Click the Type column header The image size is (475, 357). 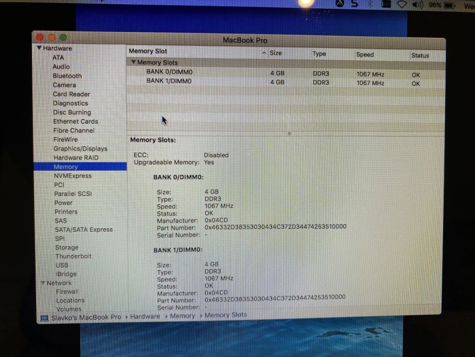click(x=319, y=54)
